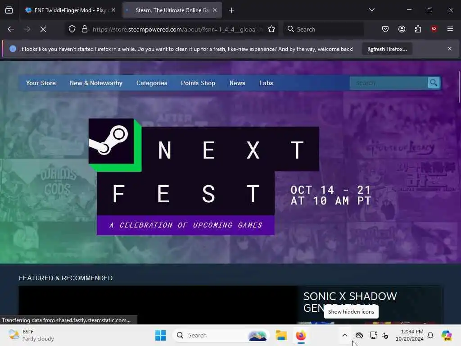The image size is (461, 346).
Task: Click Steam store magnifier search button
Action: [x=434, y=83]
